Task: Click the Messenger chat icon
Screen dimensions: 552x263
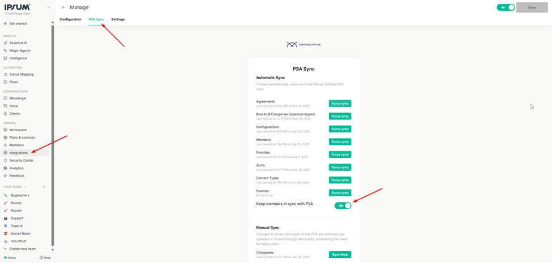Action: pyautogui.click(x=6, y=98)
